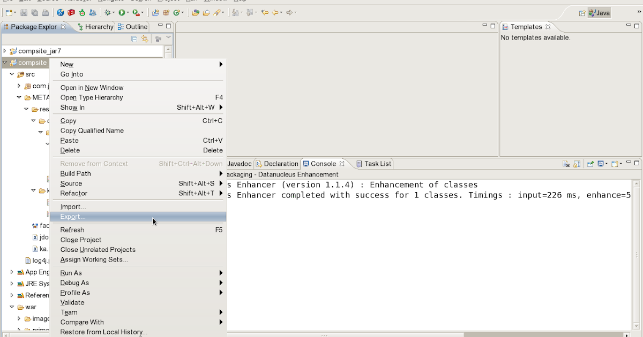
Task: Select Validate in the context menu
Action: point(138,302)
